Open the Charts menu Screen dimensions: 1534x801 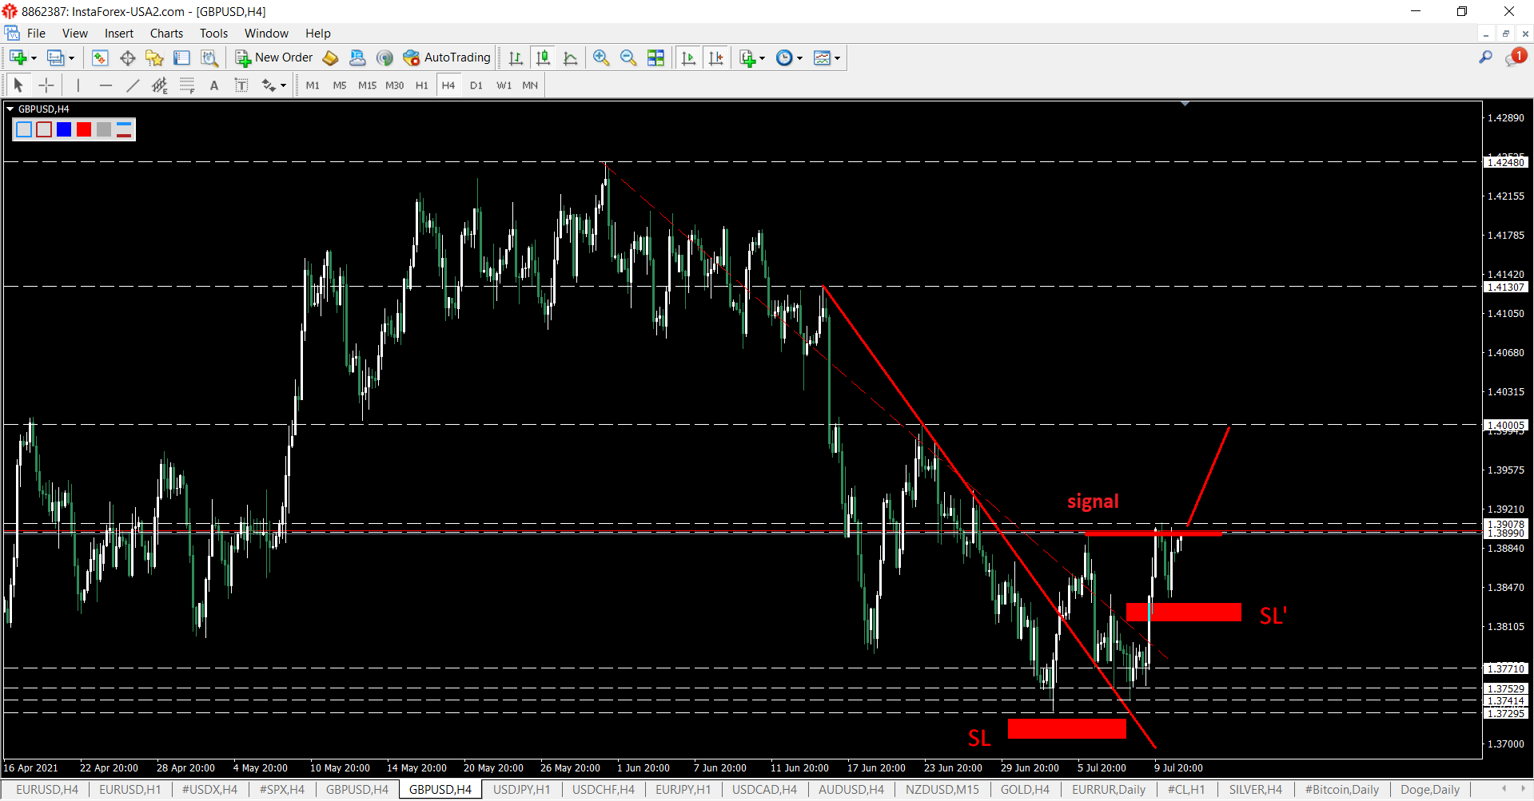coord(166,34)
